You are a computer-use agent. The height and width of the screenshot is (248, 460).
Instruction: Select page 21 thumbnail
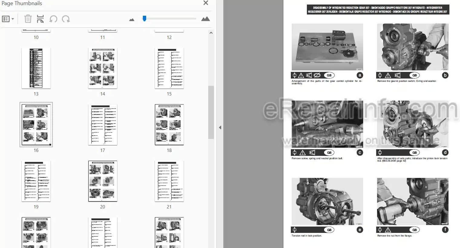click(x=169, y=181)
